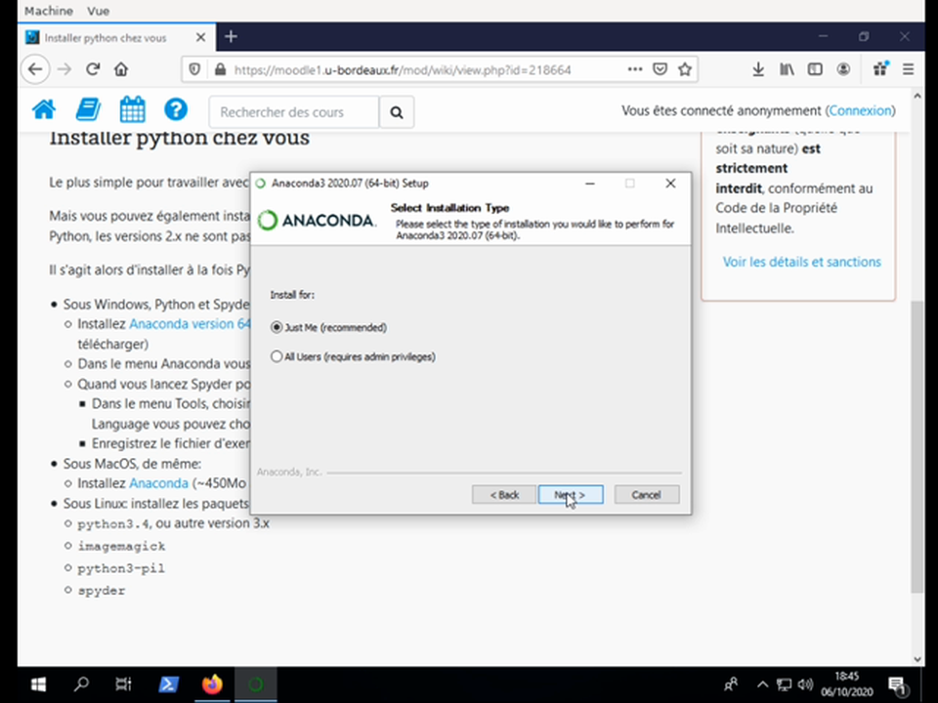
Task: Open a new browser tab
Action: pos(231,37)
